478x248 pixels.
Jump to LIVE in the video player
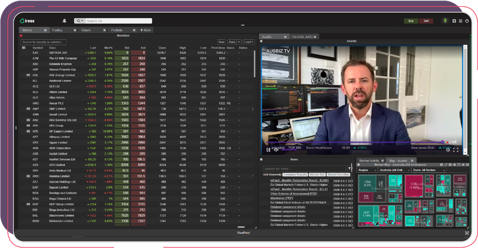click(x=452, y=142)
